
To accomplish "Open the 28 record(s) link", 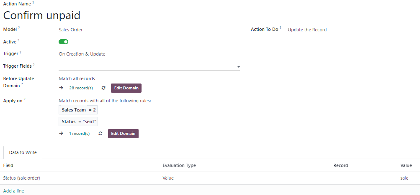I will point(81,88).
